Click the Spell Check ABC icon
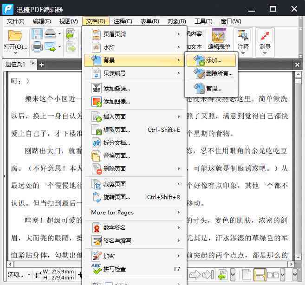The image size is (305, 285). pos(97,269)
